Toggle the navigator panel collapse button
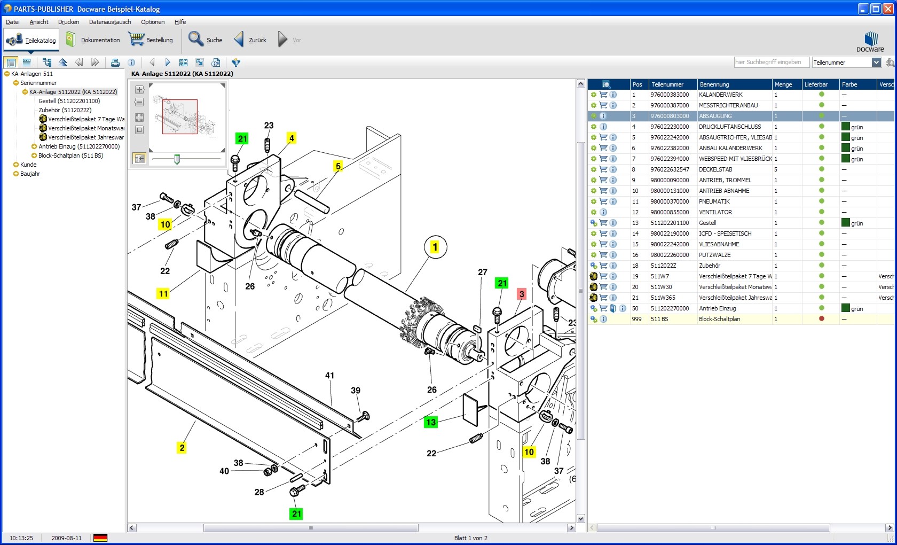Image resolution: width=897 pixels, height=545 pixels. (x=139, y=158)
